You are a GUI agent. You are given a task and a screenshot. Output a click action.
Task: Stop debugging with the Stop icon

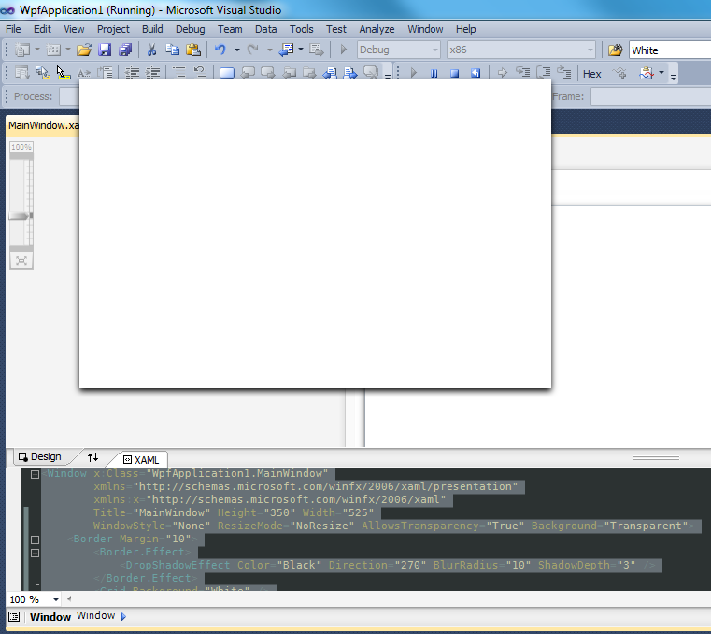[x=454, y=73]
